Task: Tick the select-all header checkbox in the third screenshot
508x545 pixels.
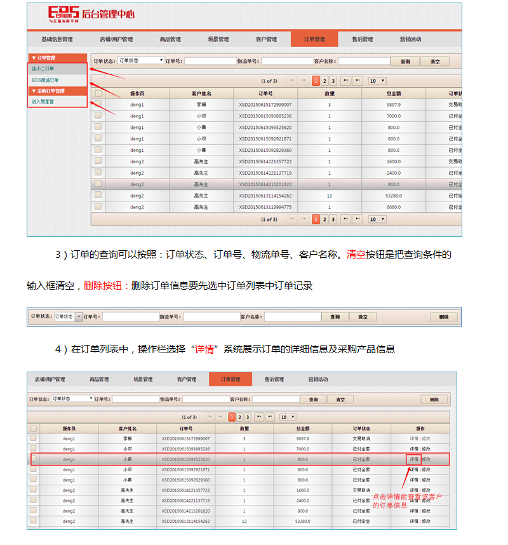Action: pyautogui.click(x=34, y=428)
